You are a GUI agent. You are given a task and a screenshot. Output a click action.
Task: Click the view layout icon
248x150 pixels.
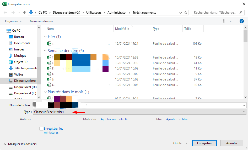point(225,21)
